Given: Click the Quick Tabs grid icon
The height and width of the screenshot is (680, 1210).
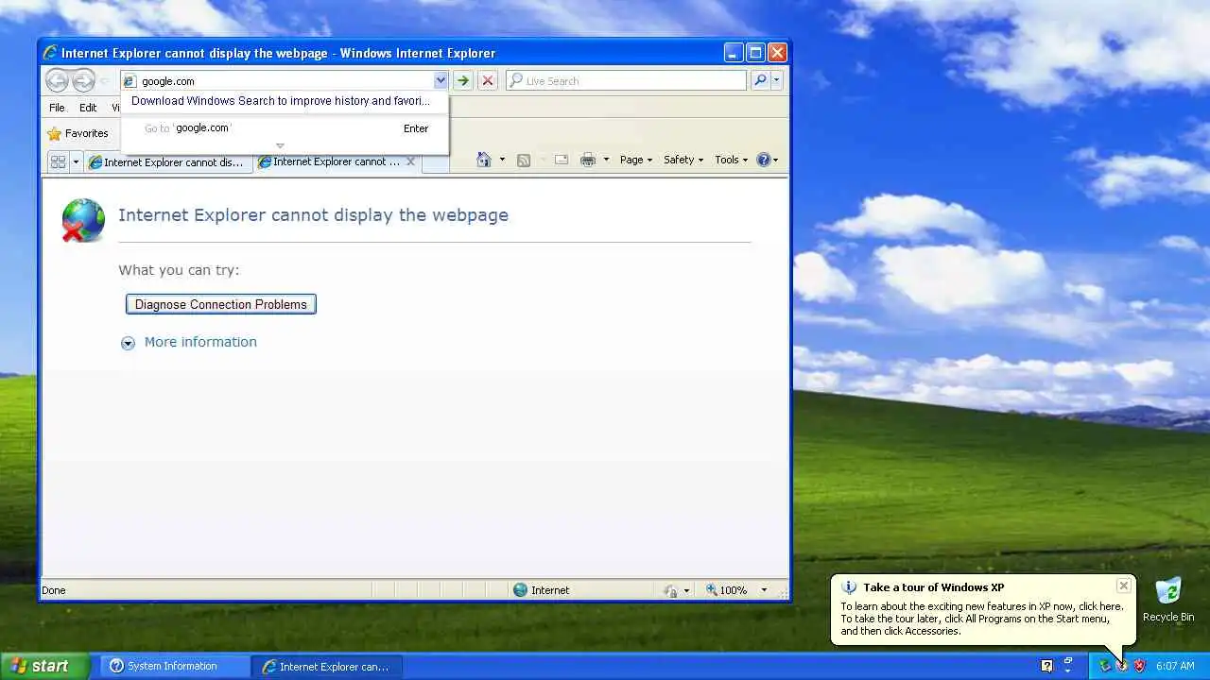Looking at the screenshot, I should 58,161.
